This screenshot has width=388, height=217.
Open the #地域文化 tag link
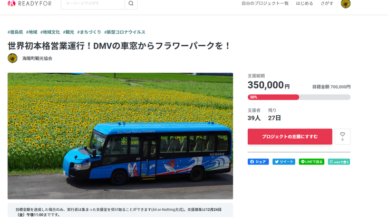(50, 32)
